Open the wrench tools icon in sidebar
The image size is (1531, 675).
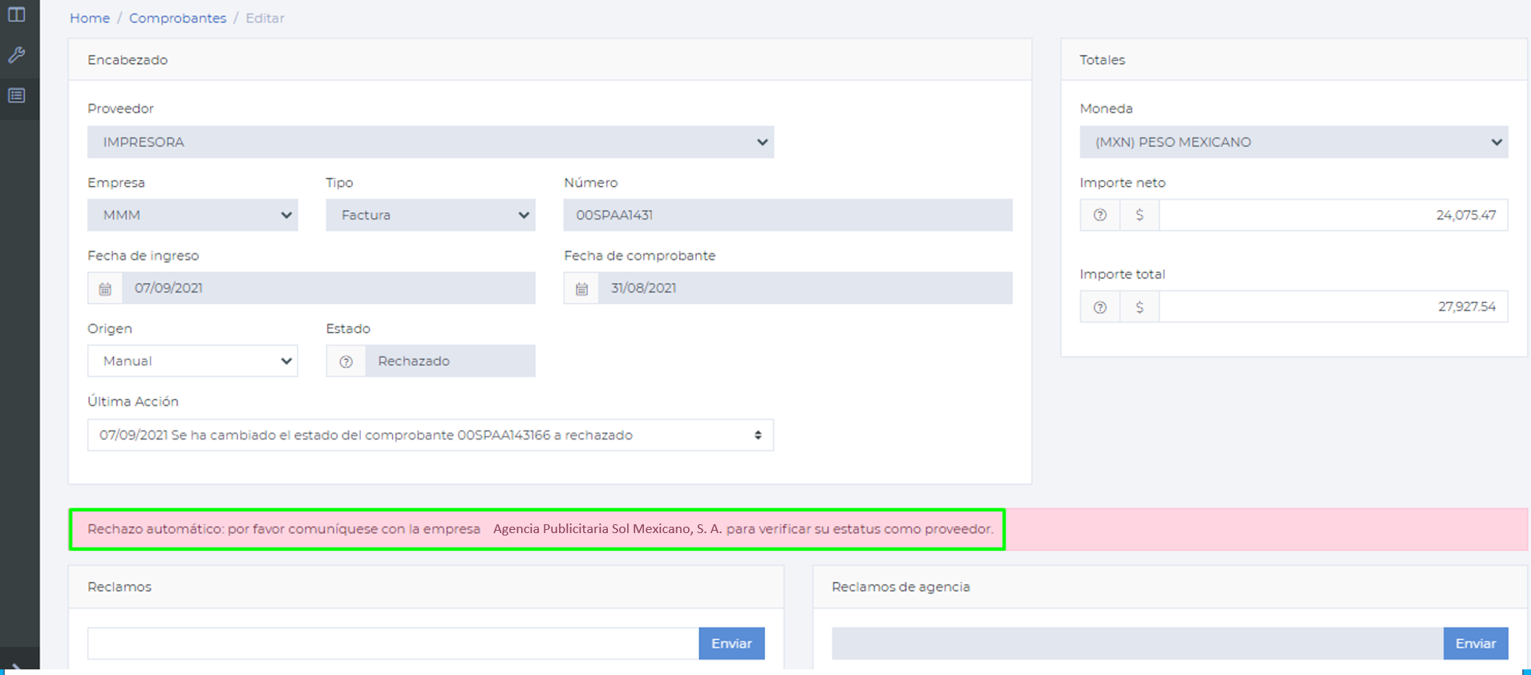click(x=16, y=55)
